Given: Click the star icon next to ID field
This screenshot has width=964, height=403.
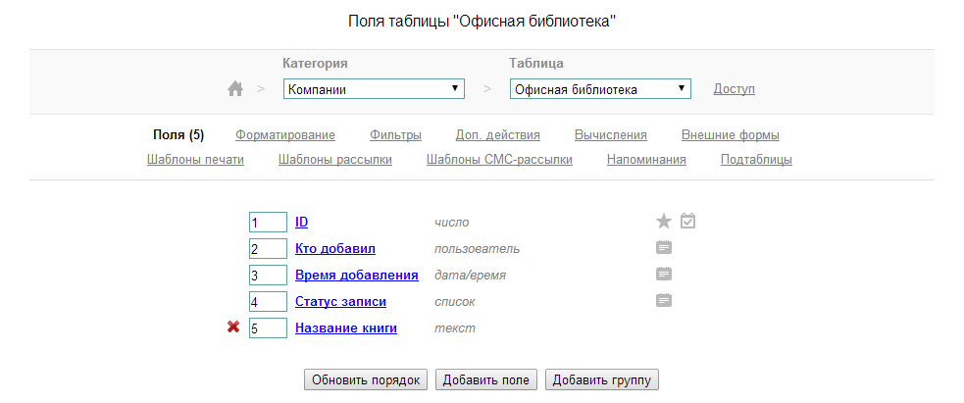Looking at the screenshot, I should pos(664,222).
